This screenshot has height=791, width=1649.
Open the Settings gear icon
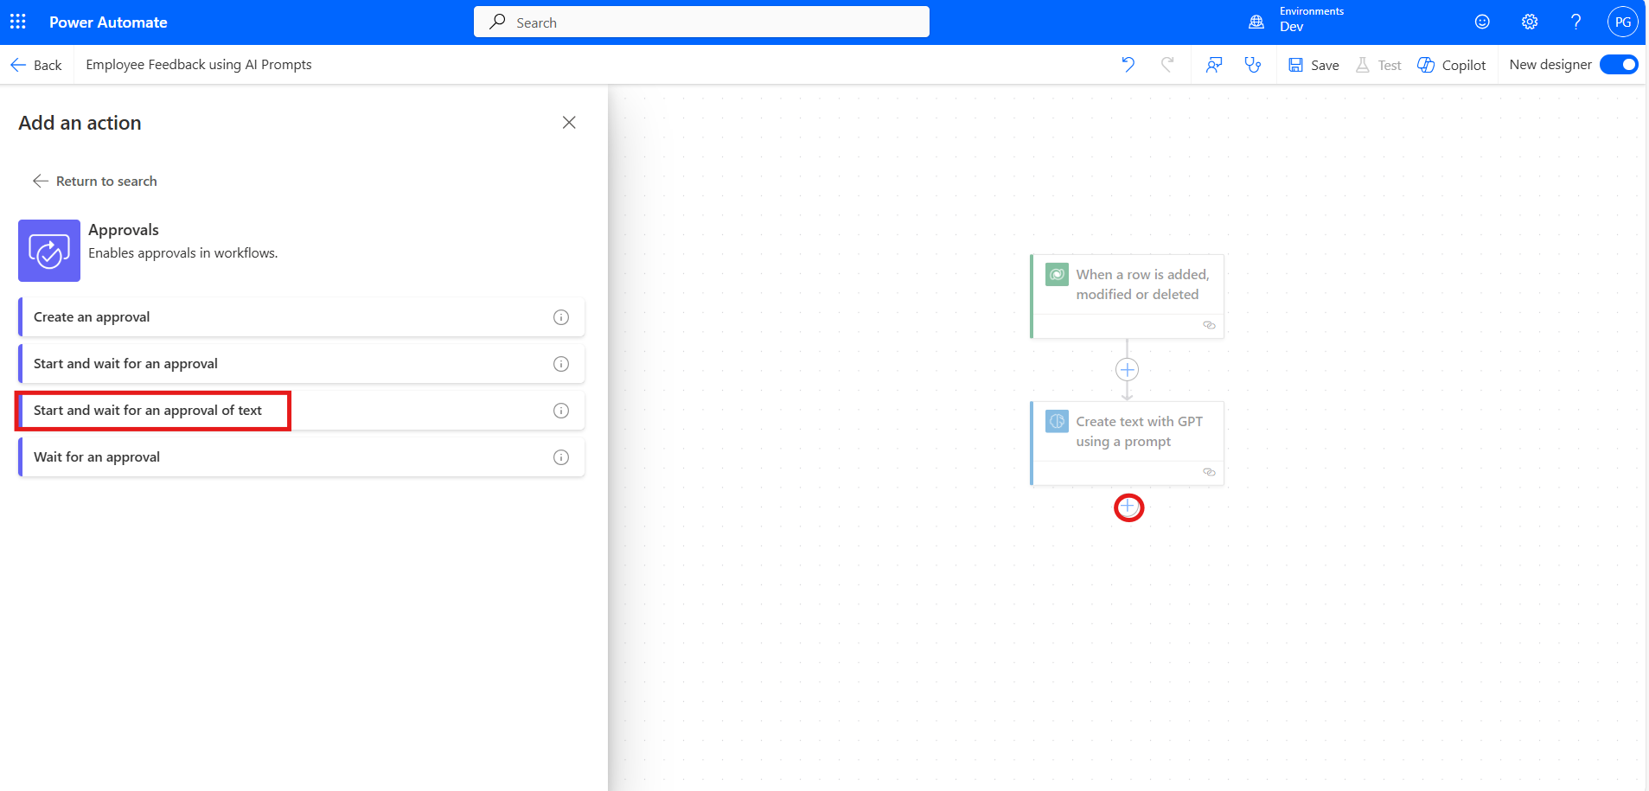tap(1529, 22)
